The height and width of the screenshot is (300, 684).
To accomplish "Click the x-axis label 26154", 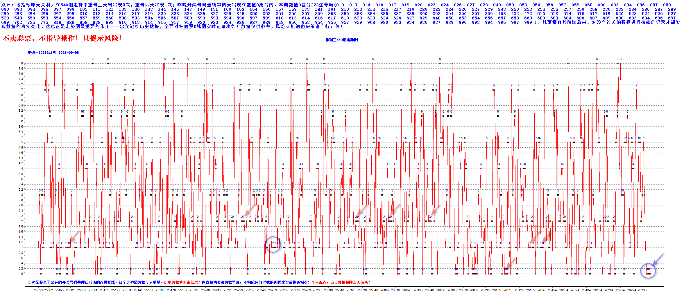I will coord(552,290).
